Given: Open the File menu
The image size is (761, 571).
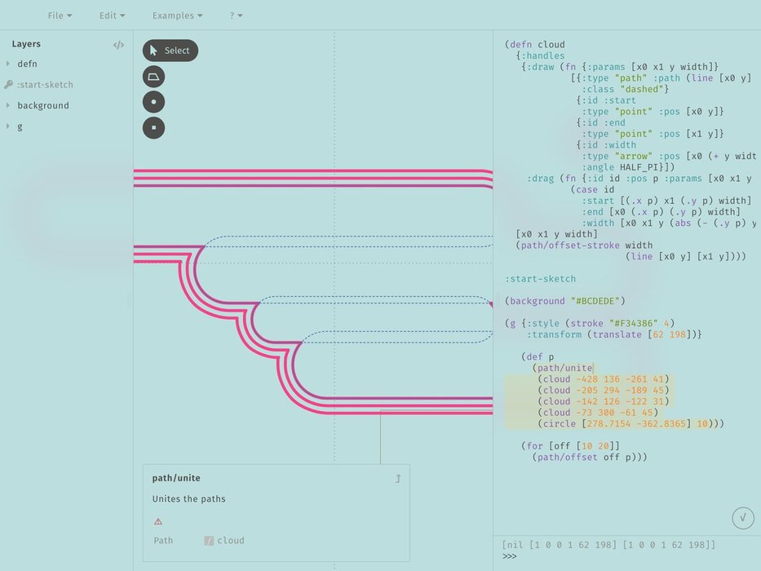Looking at the screenshot, I should [x=60, y=15].
